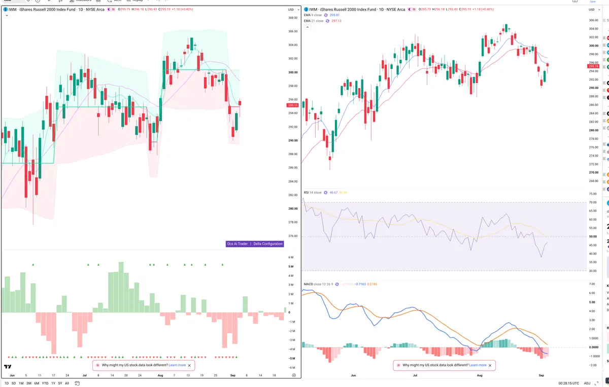The width and height of the screenshot is (609, 387).
Task: Select the All time range
Action: point(67,383)
